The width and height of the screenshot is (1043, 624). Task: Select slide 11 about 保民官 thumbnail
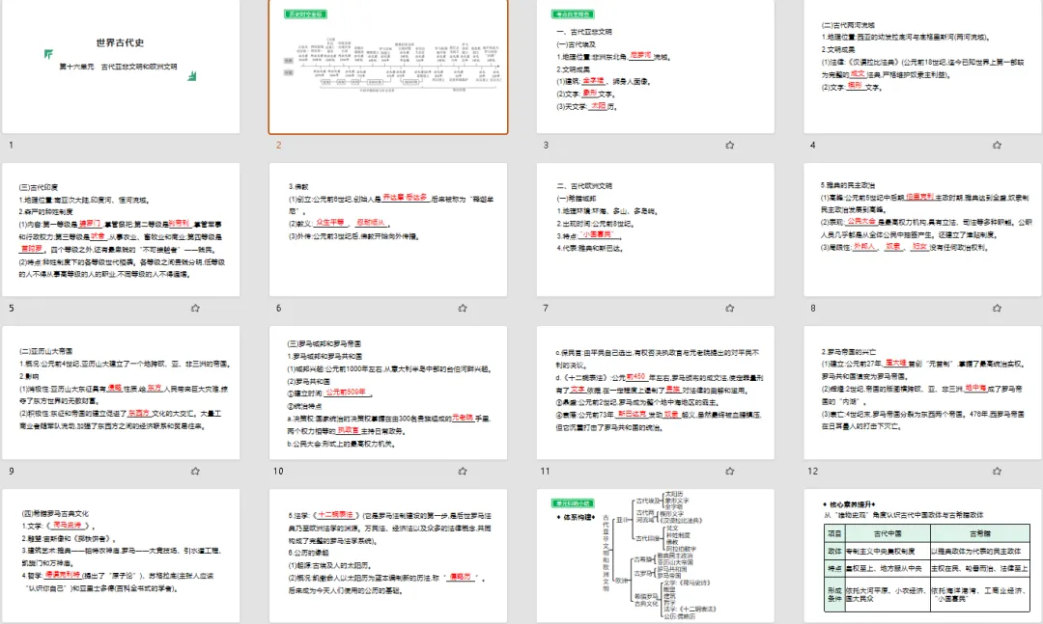tap(655, 393)
